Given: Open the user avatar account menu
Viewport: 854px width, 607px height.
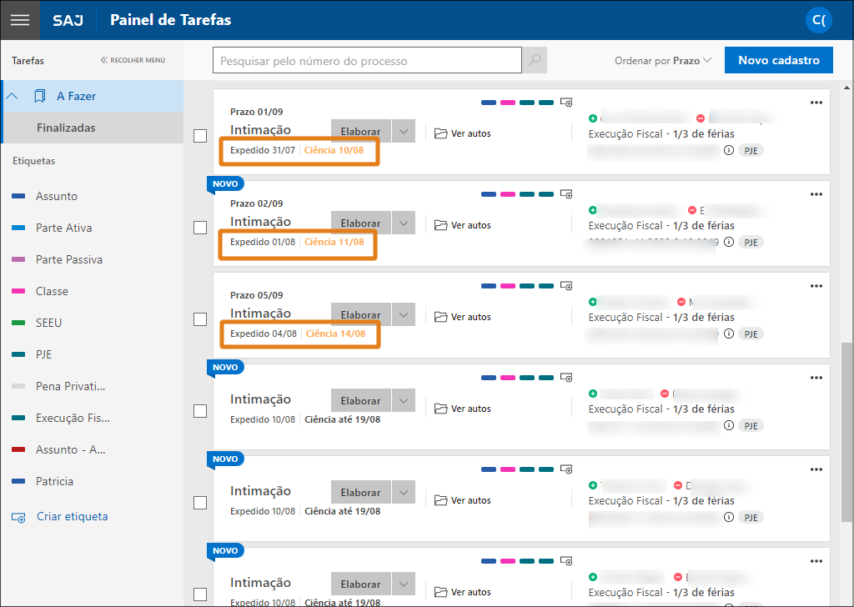Looking at the screenshot, I should coord(819,20).
